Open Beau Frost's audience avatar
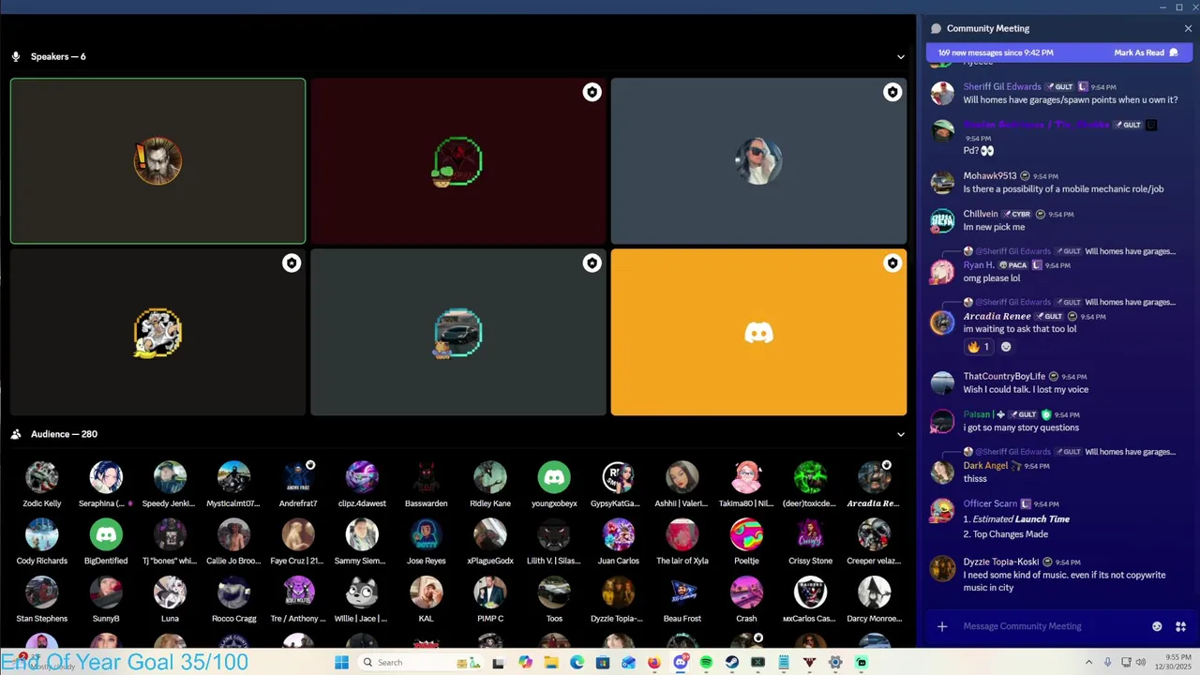1200x675 pixels. (x=682, y=592)
